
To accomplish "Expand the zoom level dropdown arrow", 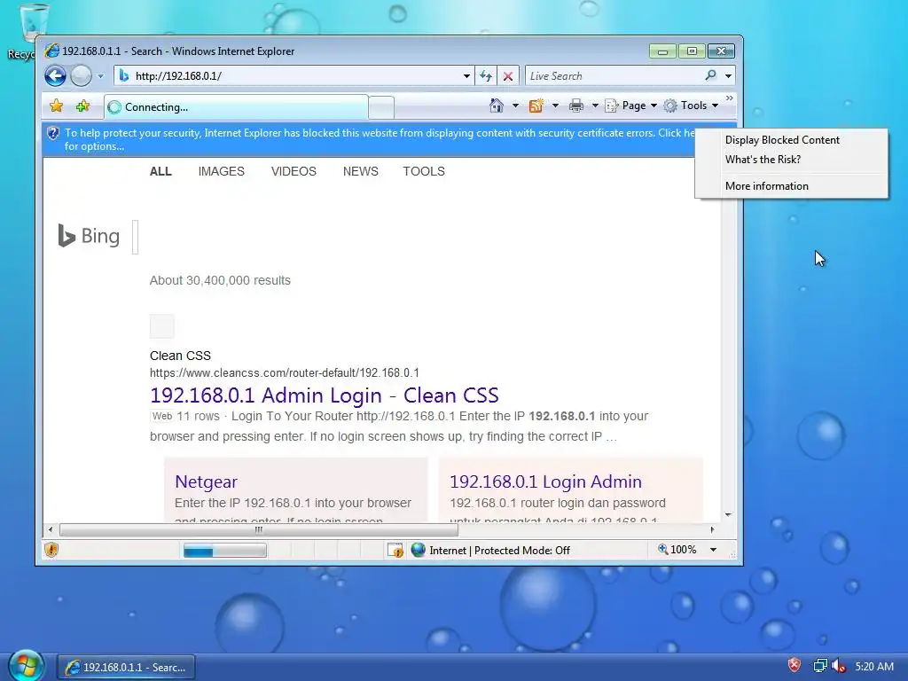I will 714,550.
